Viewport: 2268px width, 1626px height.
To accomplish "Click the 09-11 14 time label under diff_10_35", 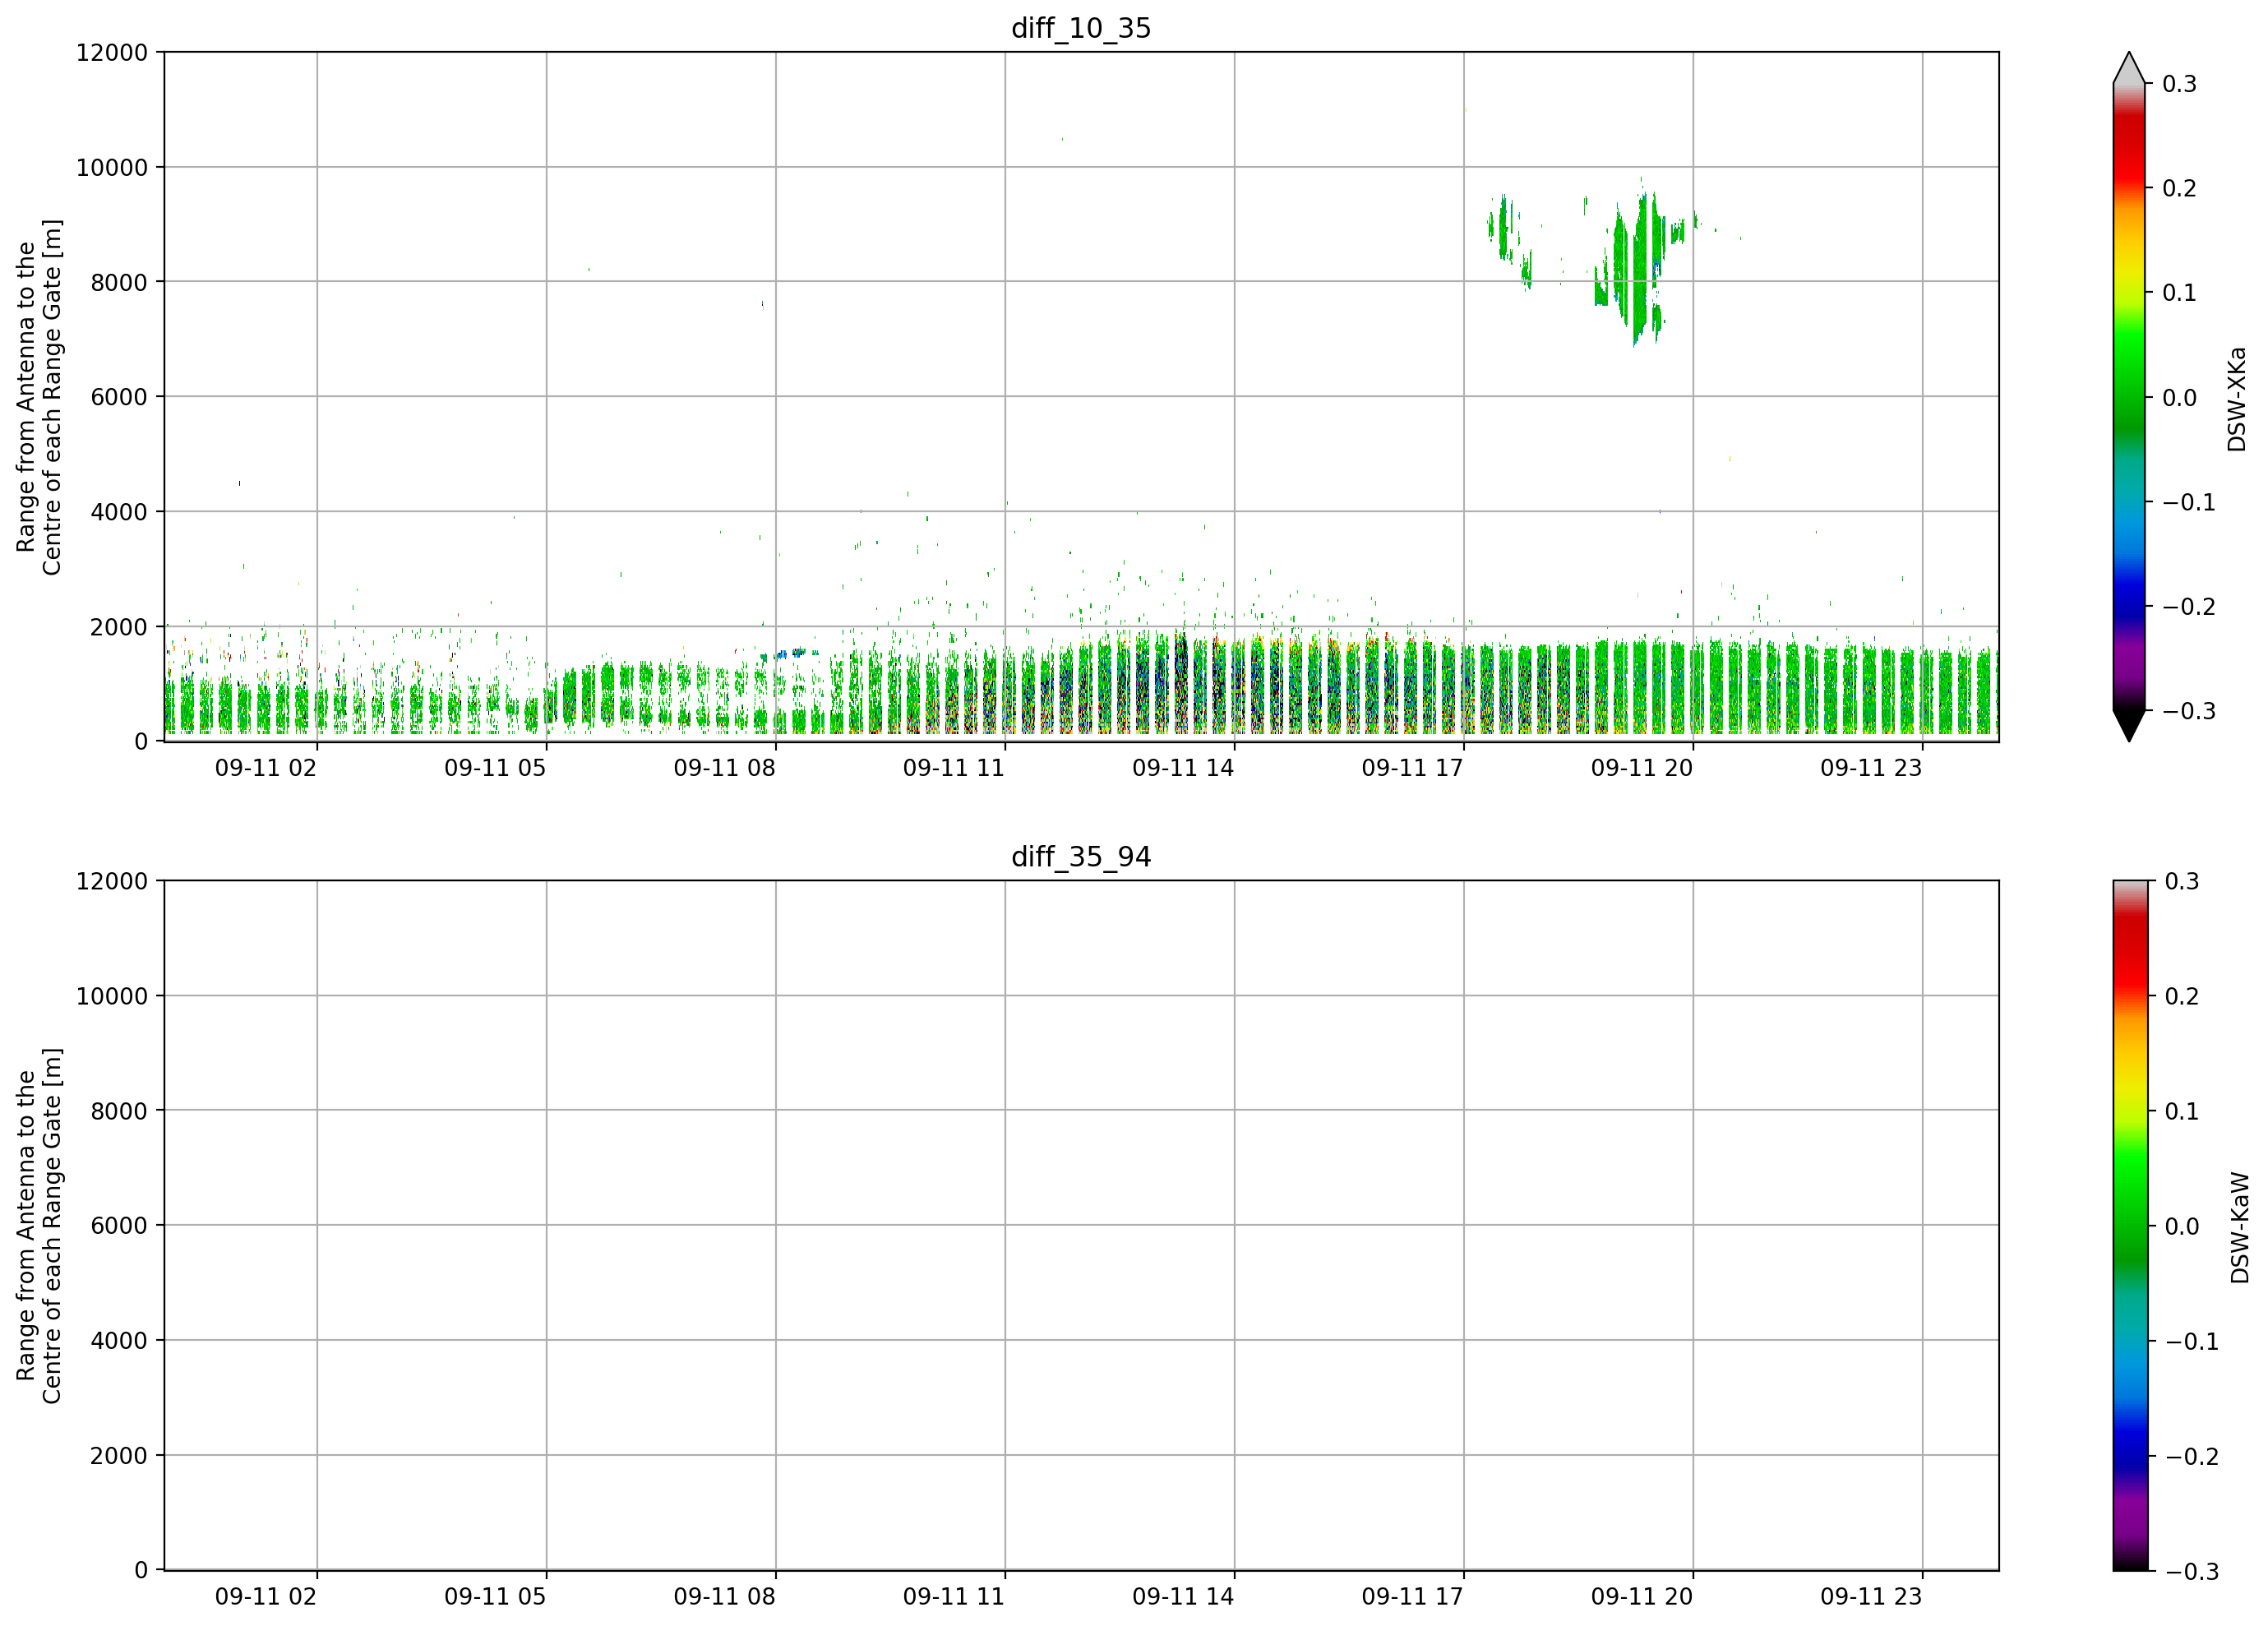I will pyautogui.click(x=1183, y=768).
